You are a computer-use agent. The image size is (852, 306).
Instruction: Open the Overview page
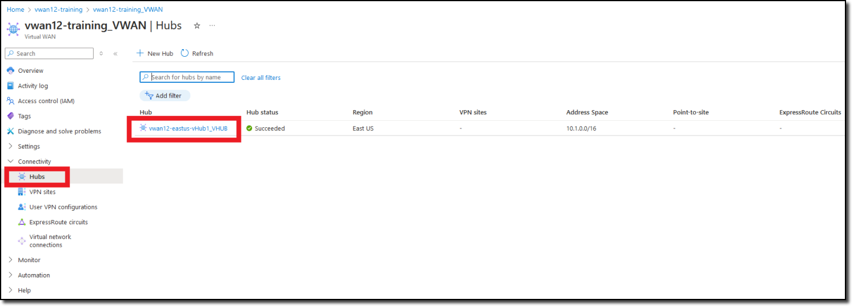30,70
